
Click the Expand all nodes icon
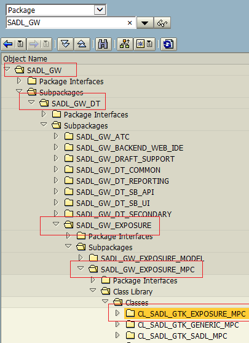[65, 44]
